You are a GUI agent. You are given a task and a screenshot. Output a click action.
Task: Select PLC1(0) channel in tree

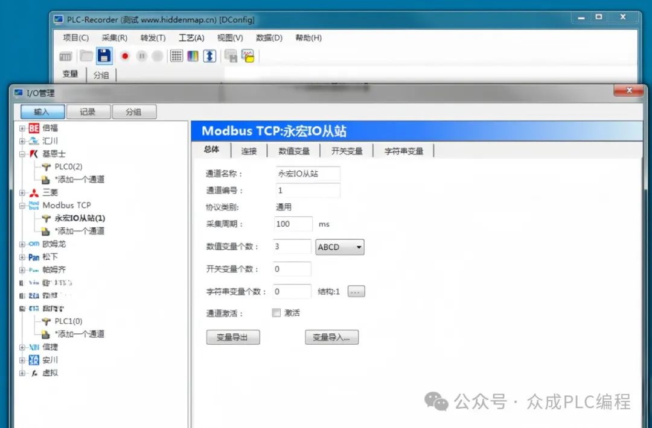point(68,321)
